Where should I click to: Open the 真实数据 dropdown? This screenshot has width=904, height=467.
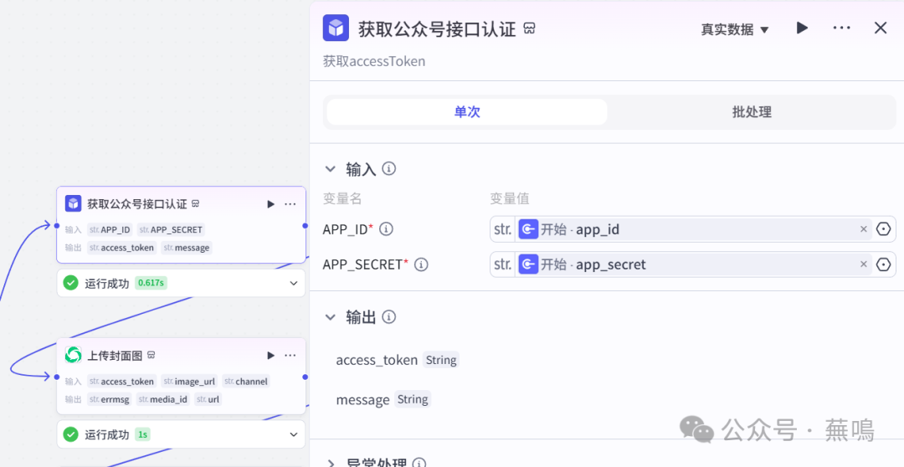(734, 29)
